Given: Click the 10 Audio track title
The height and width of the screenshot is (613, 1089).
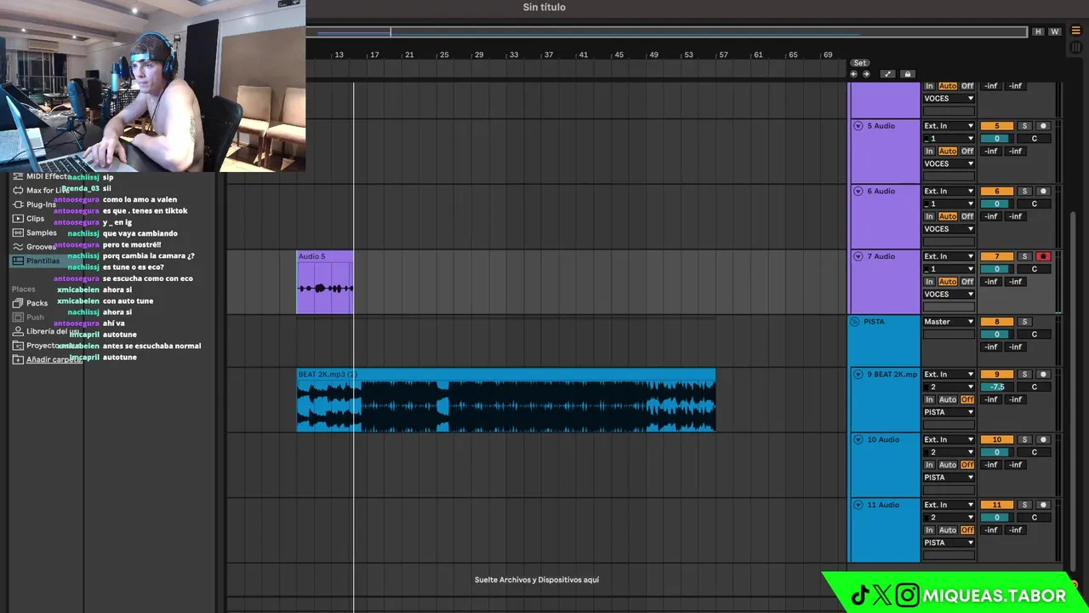Looking at the screenshot, I should pos(883,439).
